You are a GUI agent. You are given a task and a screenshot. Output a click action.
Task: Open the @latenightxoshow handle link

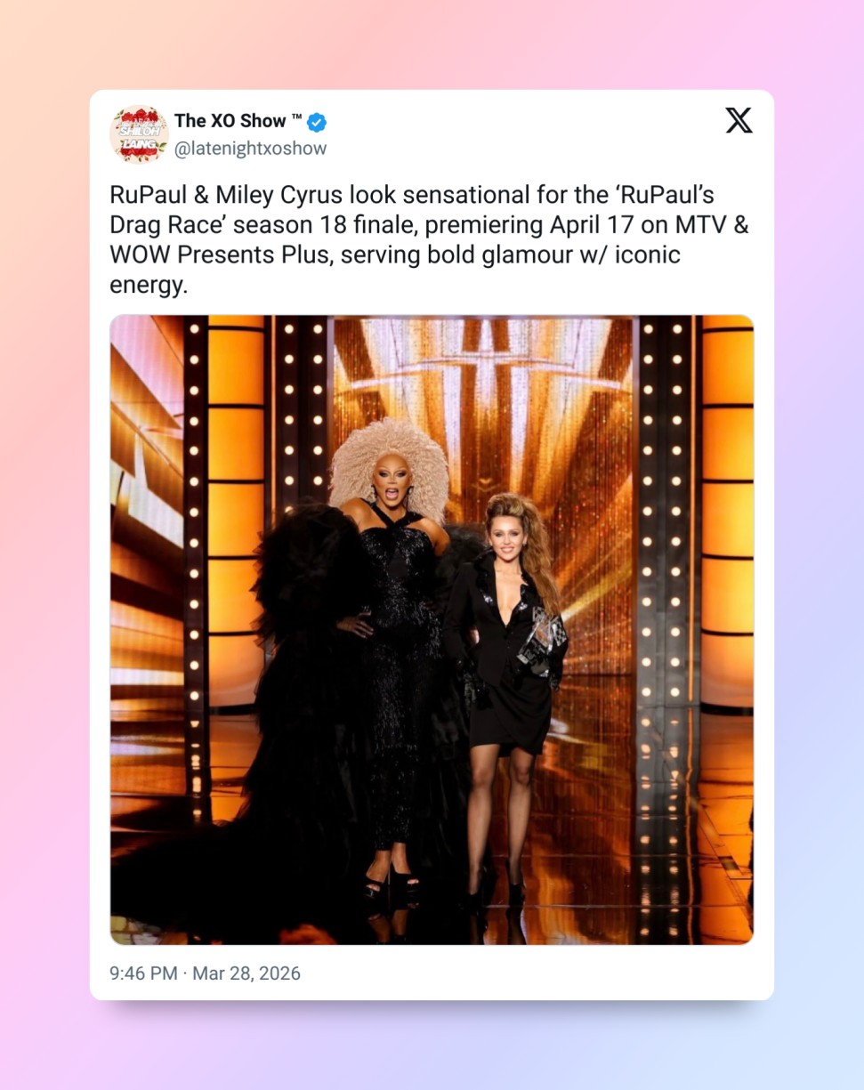(x=251, y=149)
